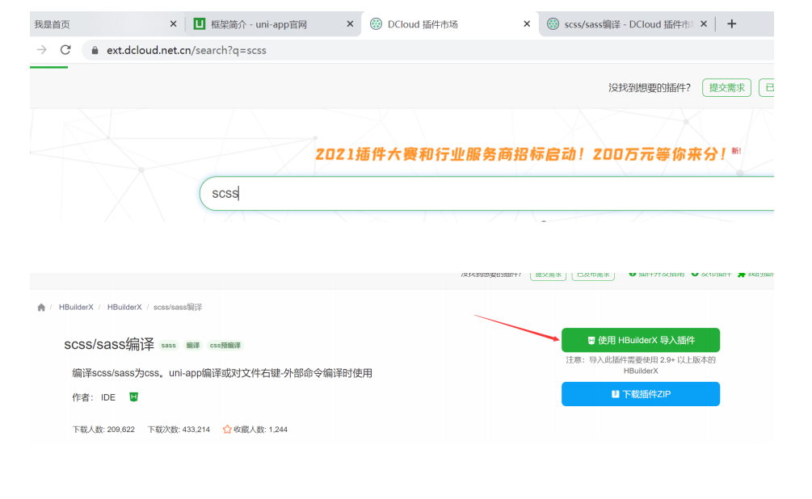Select the DCloud 插件市场 tab
Viewport: 812px width, 499px height.
(422, 24)
